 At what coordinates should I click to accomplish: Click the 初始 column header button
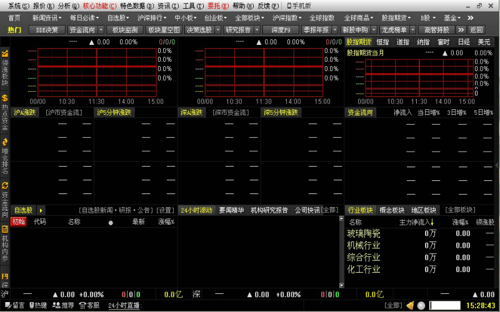point(19,222)
